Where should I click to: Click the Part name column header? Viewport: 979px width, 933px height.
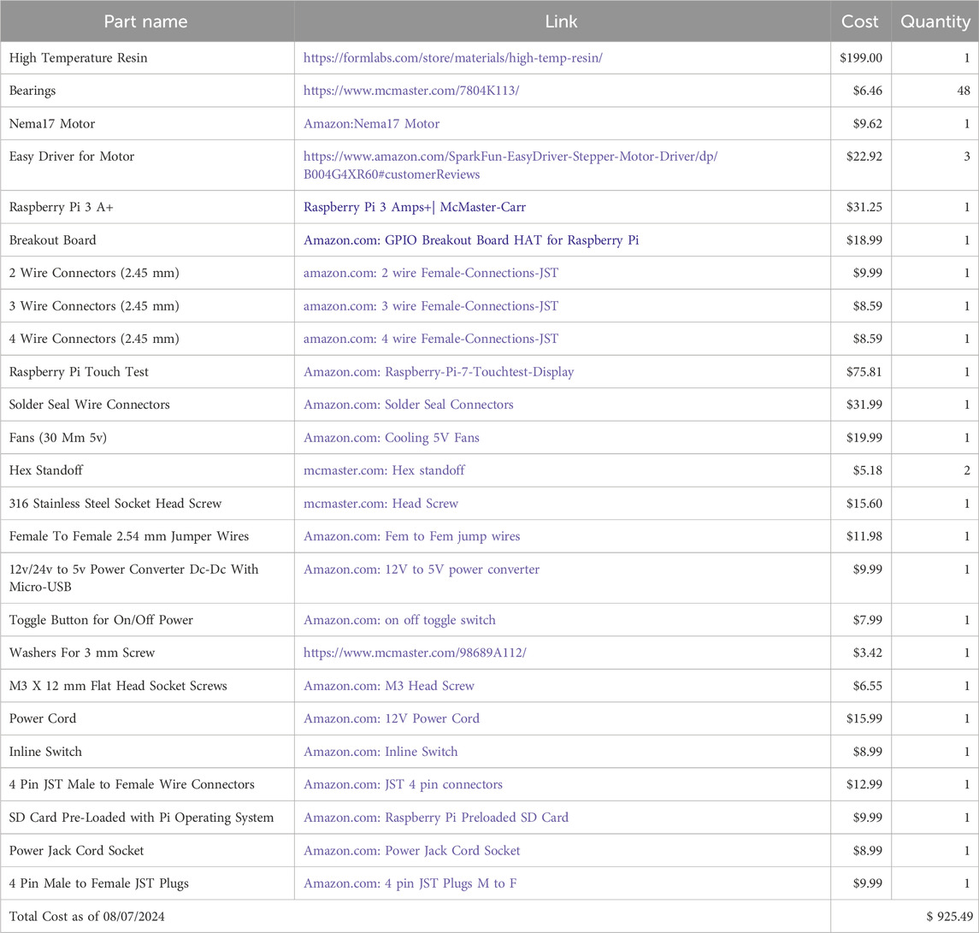147,21
